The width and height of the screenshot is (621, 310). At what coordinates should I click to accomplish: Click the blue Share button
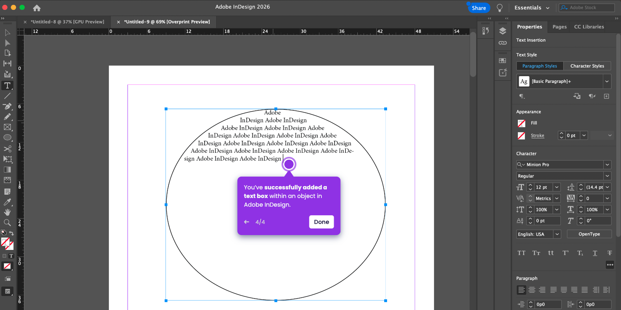click(479, 8)
